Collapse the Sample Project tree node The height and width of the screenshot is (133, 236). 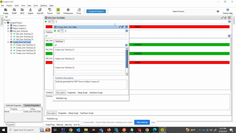(x=5, y=23)
